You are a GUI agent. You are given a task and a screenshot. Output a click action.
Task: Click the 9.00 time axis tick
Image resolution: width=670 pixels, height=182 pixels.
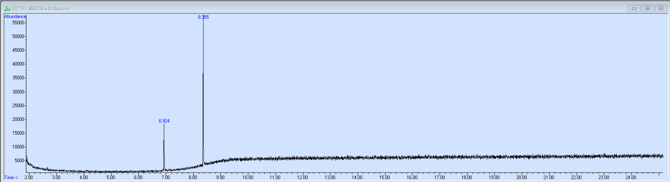220,177
